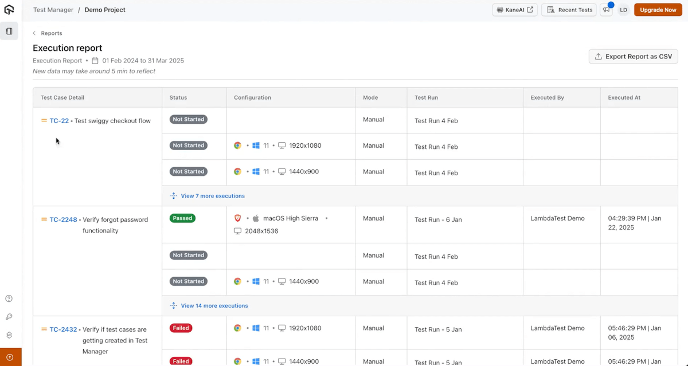
Task: Click the orange upload icon at bottom-left
Action: pyautogui.click(x=10, y=357)
